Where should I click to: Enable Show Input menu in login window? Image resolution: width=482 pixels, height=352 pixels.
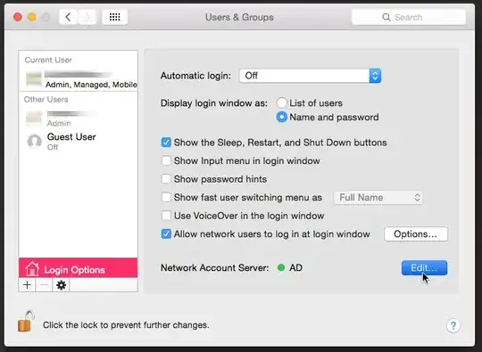pyautogui.click(x=166, y=160)
